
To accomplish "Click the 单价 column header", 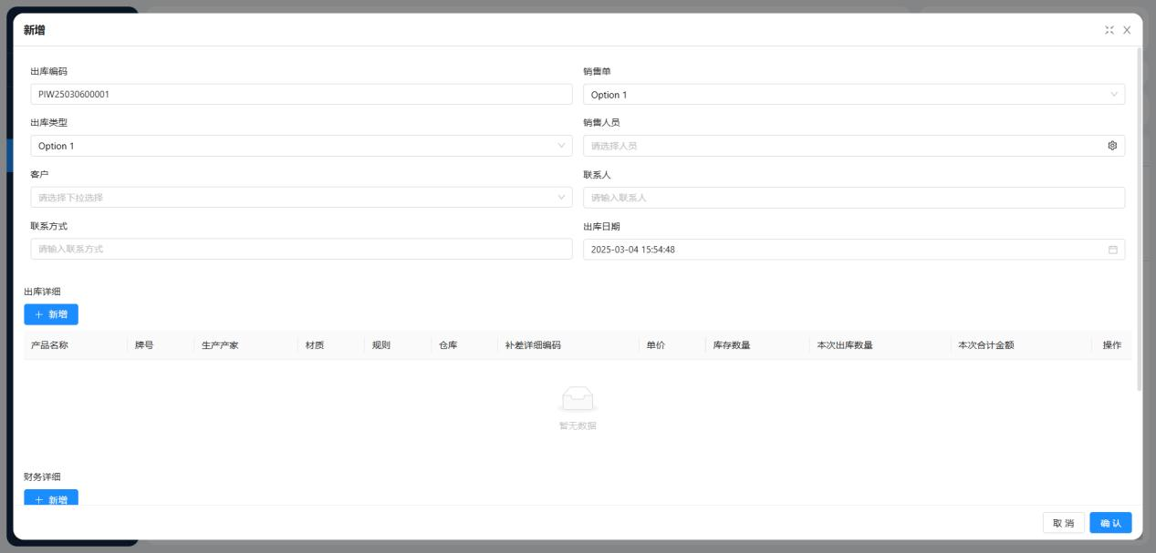I will coord(672,345).
